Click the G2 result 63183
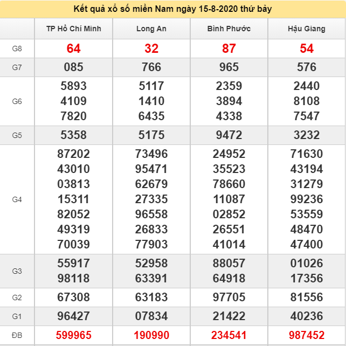346x346 pixels. pos(151,297)
